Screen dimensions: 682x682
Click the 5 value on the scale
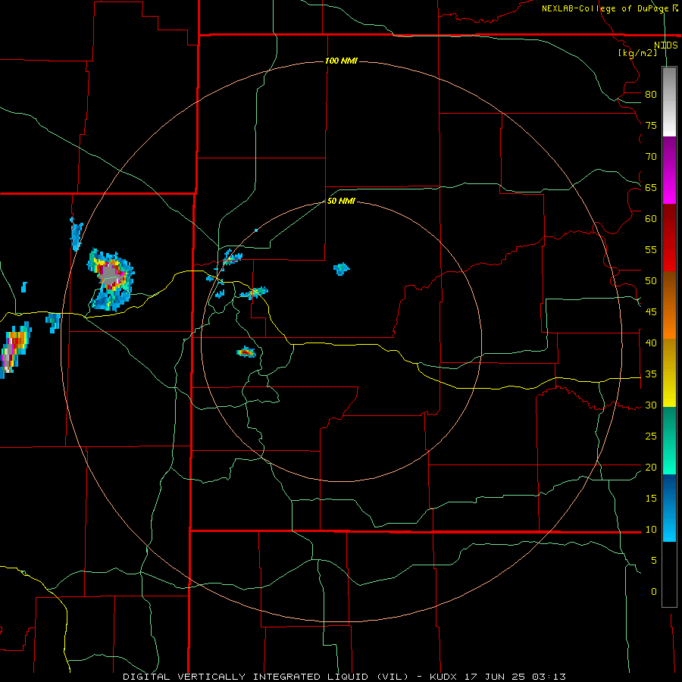[654, 561]
